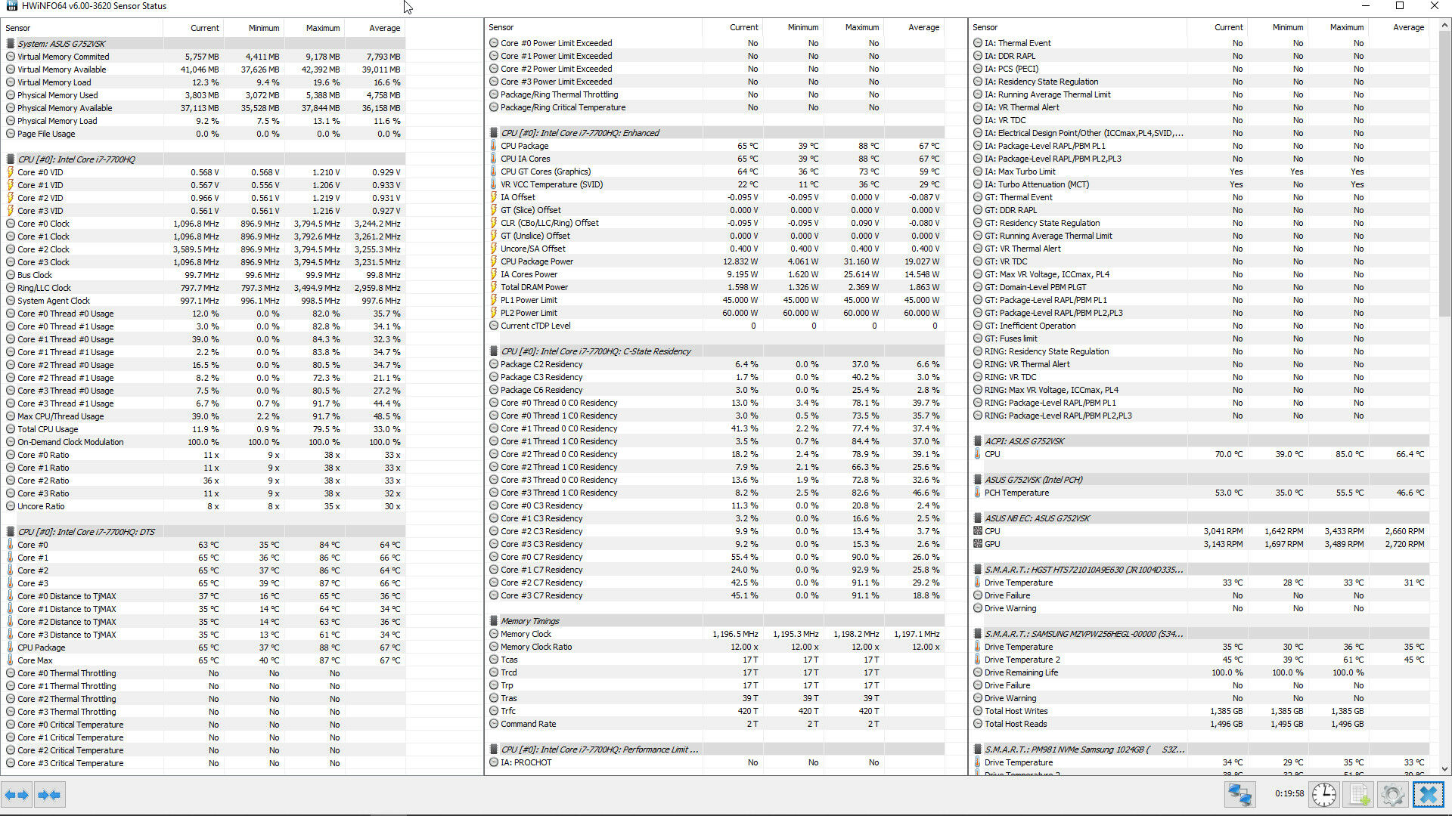Select the CPU GT Cores (Graphics) row

click(715, 172)
